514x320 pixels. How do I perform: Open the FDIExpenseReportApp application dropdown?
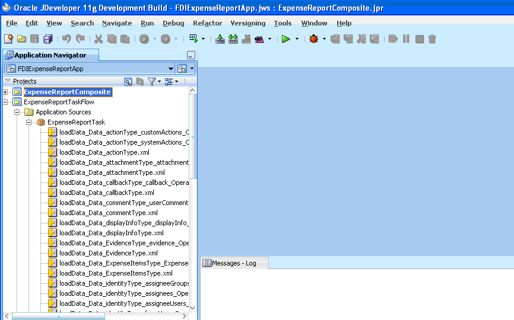(x=170, y=69)
